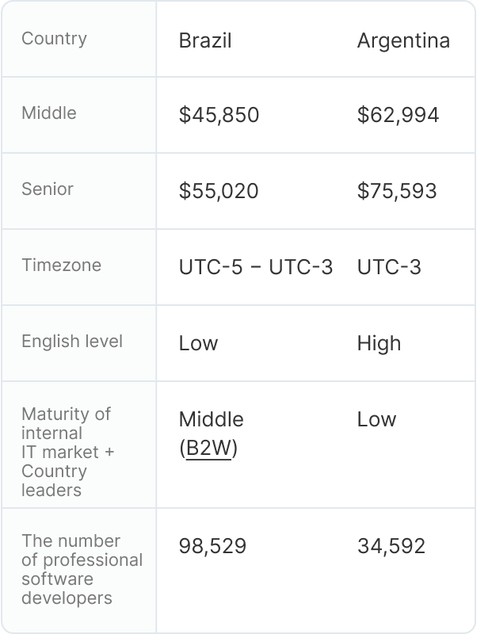This screenshot has width=492, height=634.
Task: Click the Timezone row label
Action: pyautogui.click(x=61, y=265)
